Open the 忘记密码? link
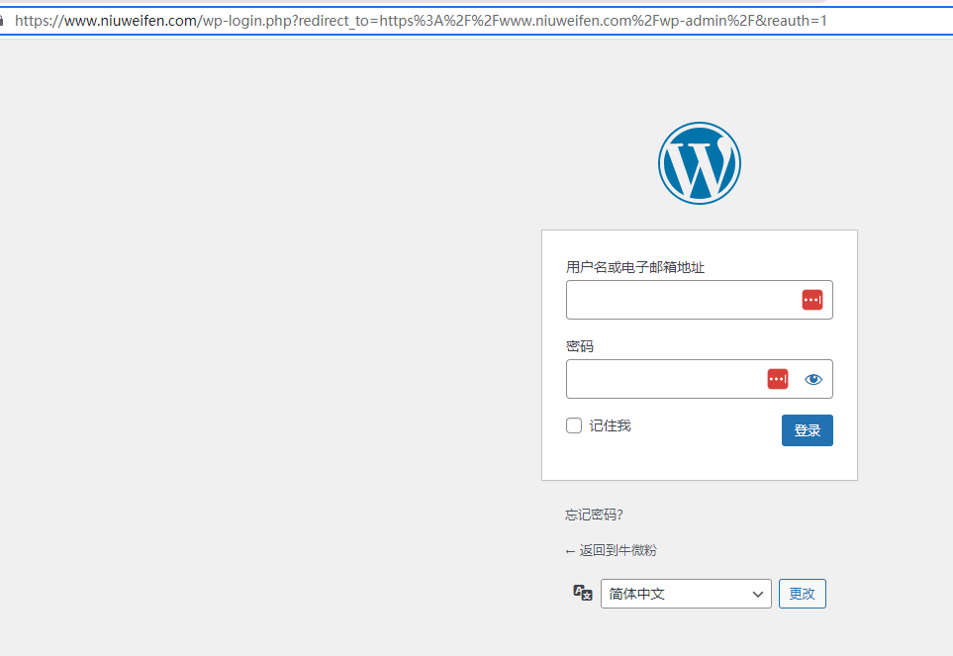 click(594, 515)
